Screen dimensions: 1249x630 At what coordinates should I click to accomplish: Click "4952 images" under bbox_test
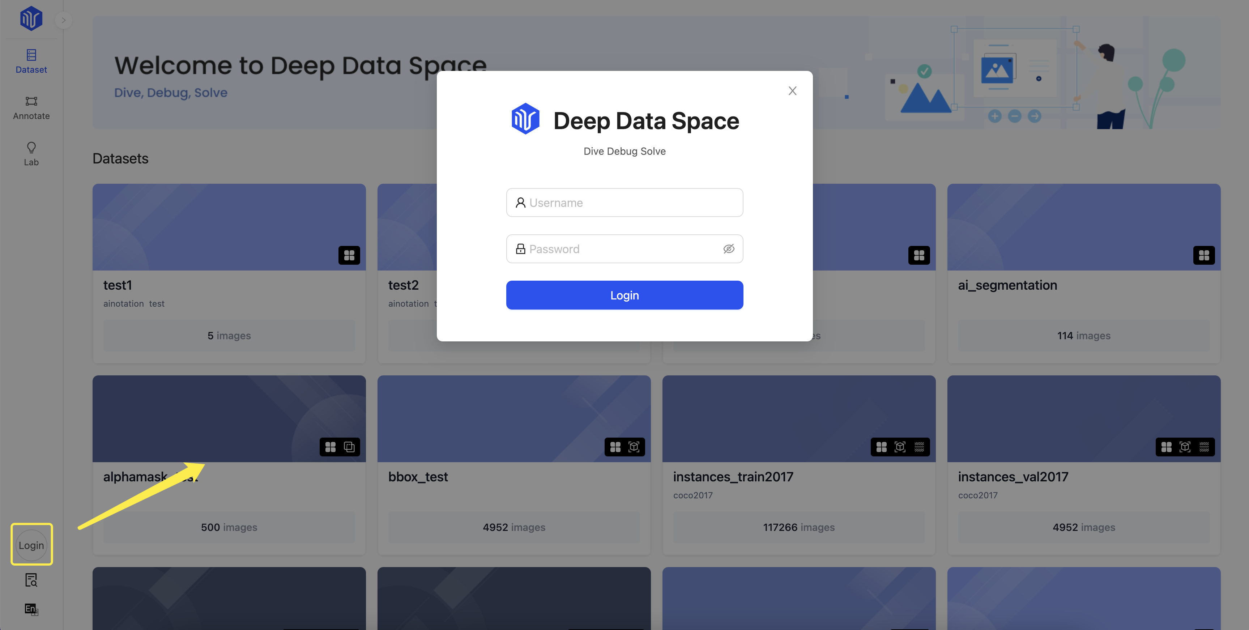(514, 527)
